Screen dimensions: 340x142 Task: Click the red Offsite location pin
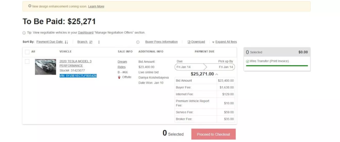119,77
